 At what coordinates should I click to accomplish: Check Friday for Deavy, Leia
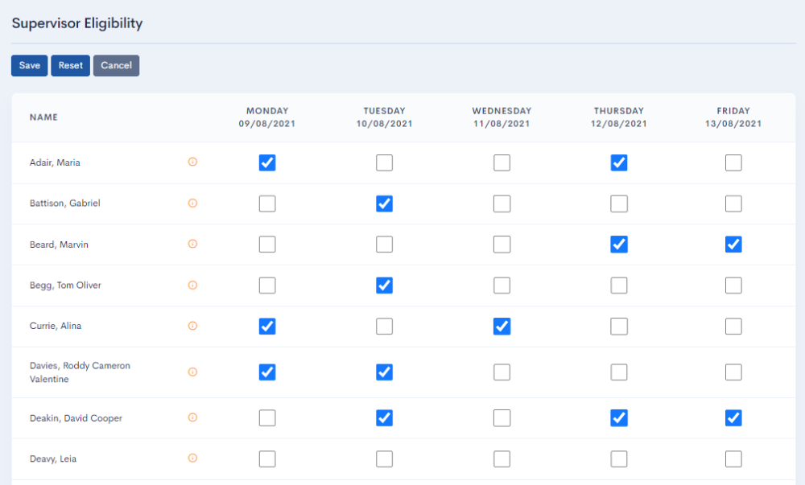click(733, 459)
